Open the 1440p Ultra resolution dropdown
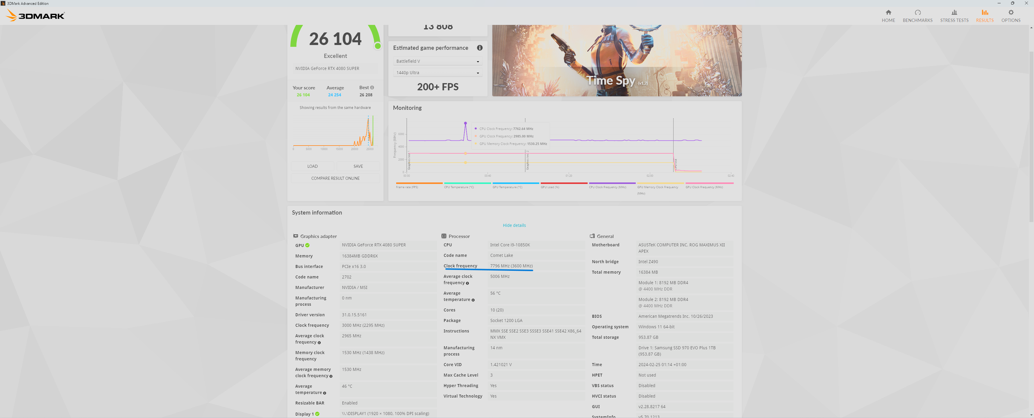1034x418 pixels. [x=437, y=73]
